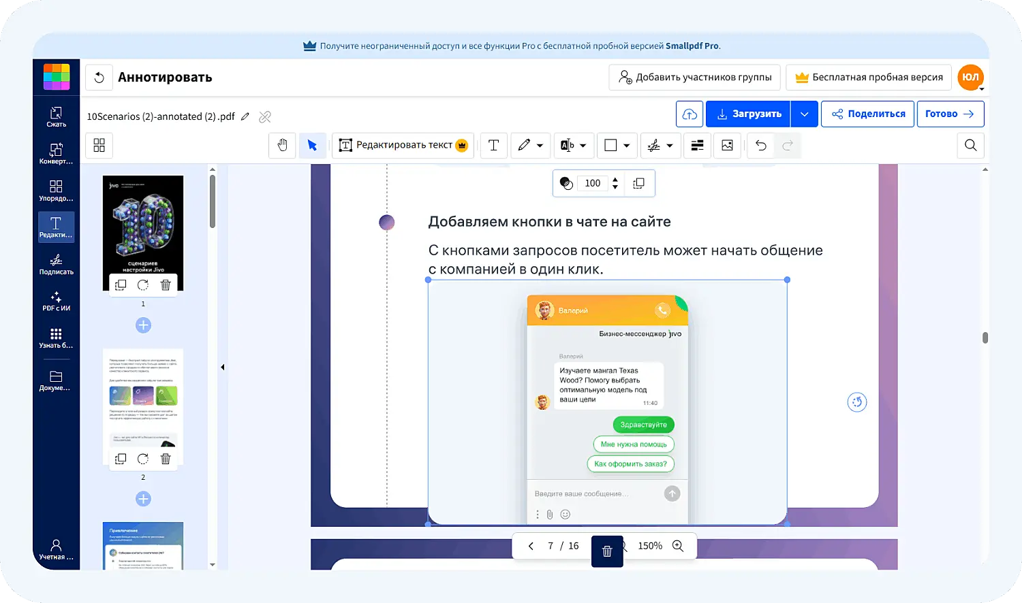Click the page number field showing 7
This screenshot has height=603, width=1022.
[x=551, y=546]
